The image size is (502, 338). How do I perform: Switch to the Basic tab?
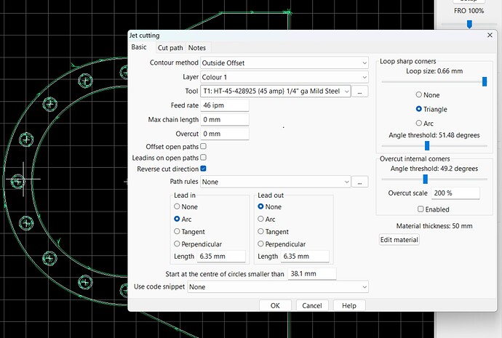coord(139,47)
